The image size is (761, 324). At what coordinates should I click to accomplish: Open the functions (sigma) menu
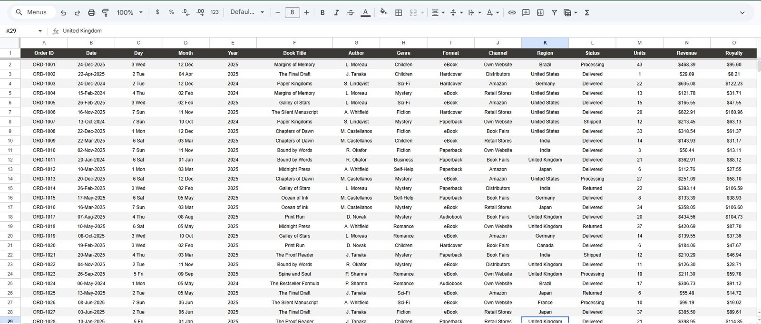point(587,12)
